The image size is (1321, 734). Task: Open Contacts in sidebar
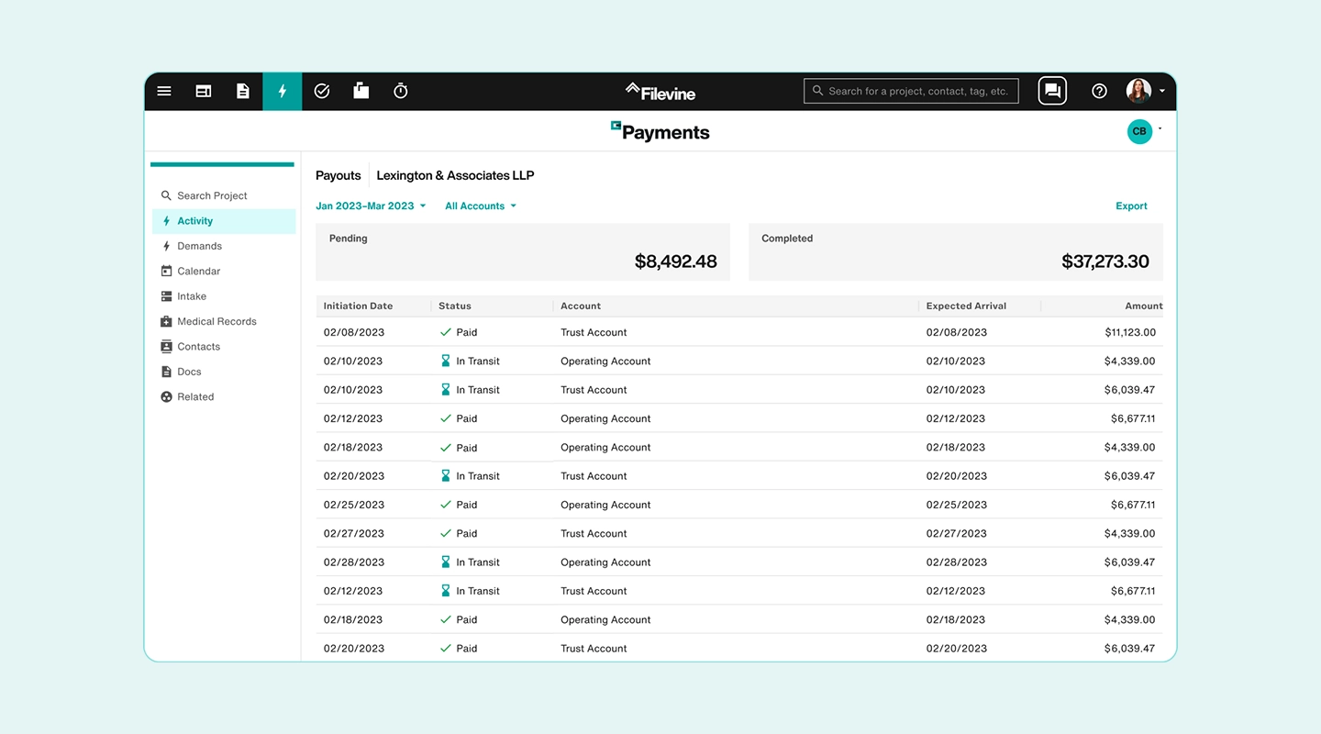click(224, 347)
